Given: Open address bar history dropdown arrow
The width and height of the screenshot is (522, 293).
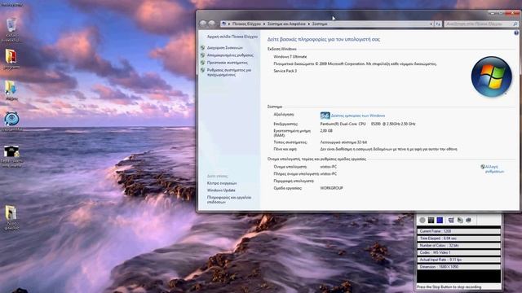Looking at the screenshot, I should (x=431, y=24).
